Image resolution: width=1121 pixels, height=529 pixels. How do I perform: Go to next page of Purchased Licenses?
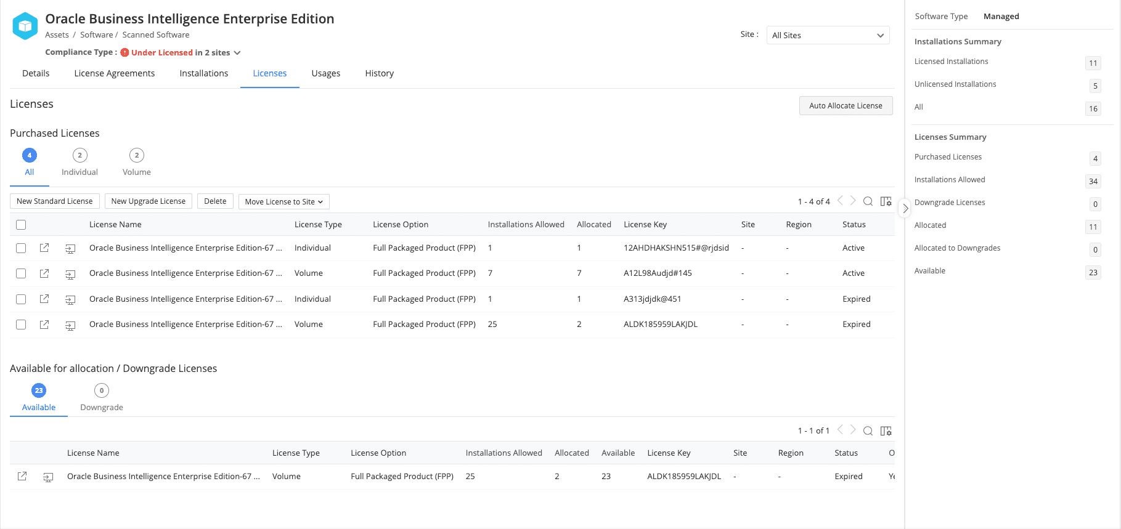[853, 201]
